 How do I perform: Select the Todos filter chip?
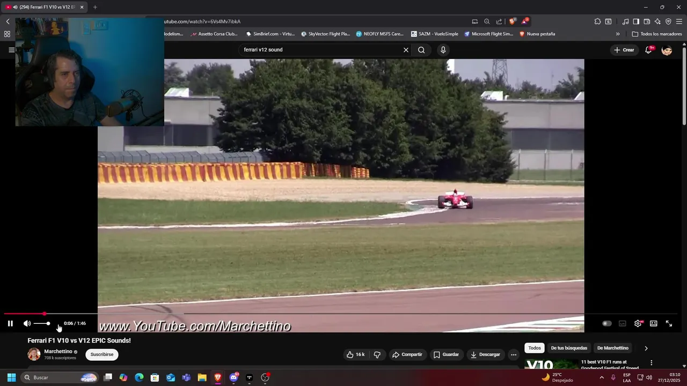coord(535,348)
